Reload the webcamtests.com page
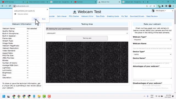 (x=10, y=6)
